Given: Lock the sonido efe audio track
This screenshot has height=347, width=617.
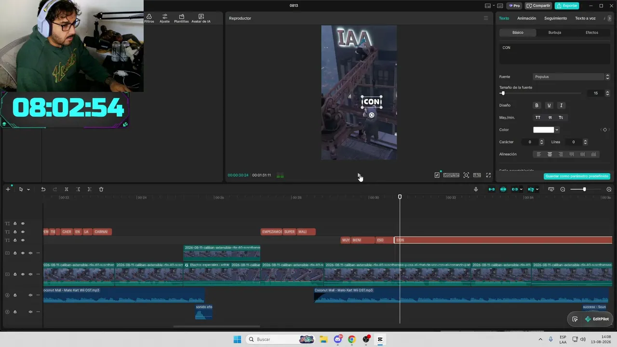Looking at the screenshot, I should [15, 312].
